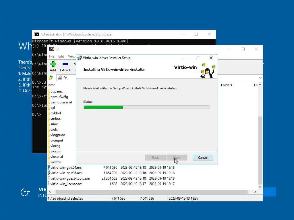Select the viorng folder
The height and width of the screenshot is (220, 294).
[x=55, y=146]
